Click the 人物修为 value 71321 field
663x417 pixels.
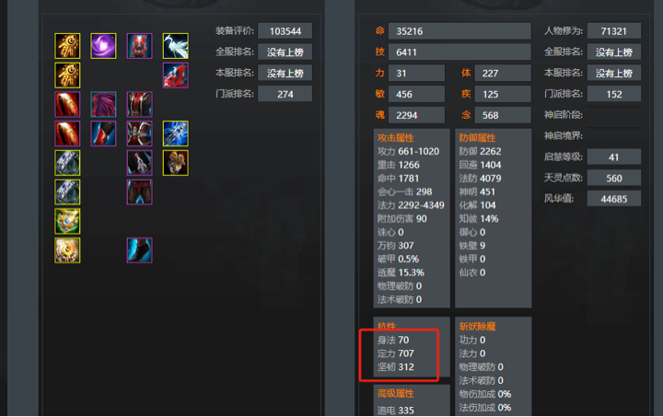point(613,31)
